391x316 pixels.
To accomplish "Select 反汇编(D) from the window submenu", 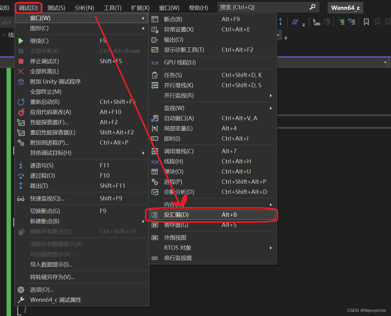I will coord(212,215).
